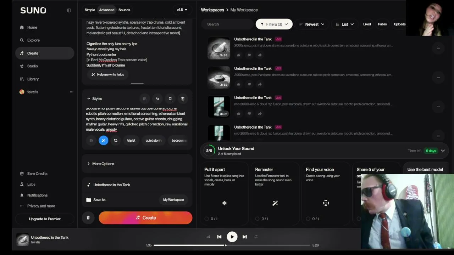Dislike the 3:25 song
The width and height of the screenshot is (454, 255).
tap(249, 114)
